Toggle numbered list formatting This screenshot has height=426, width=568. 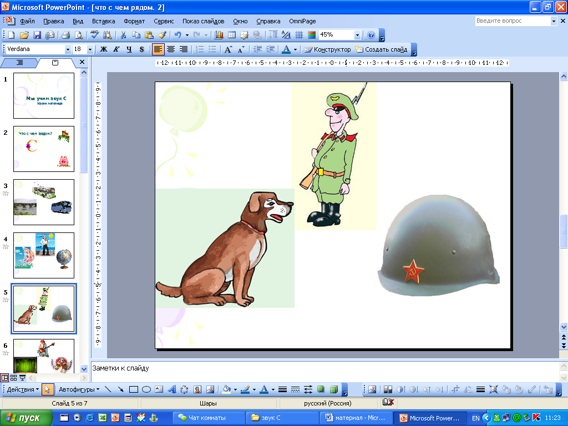tap(200, 49)
